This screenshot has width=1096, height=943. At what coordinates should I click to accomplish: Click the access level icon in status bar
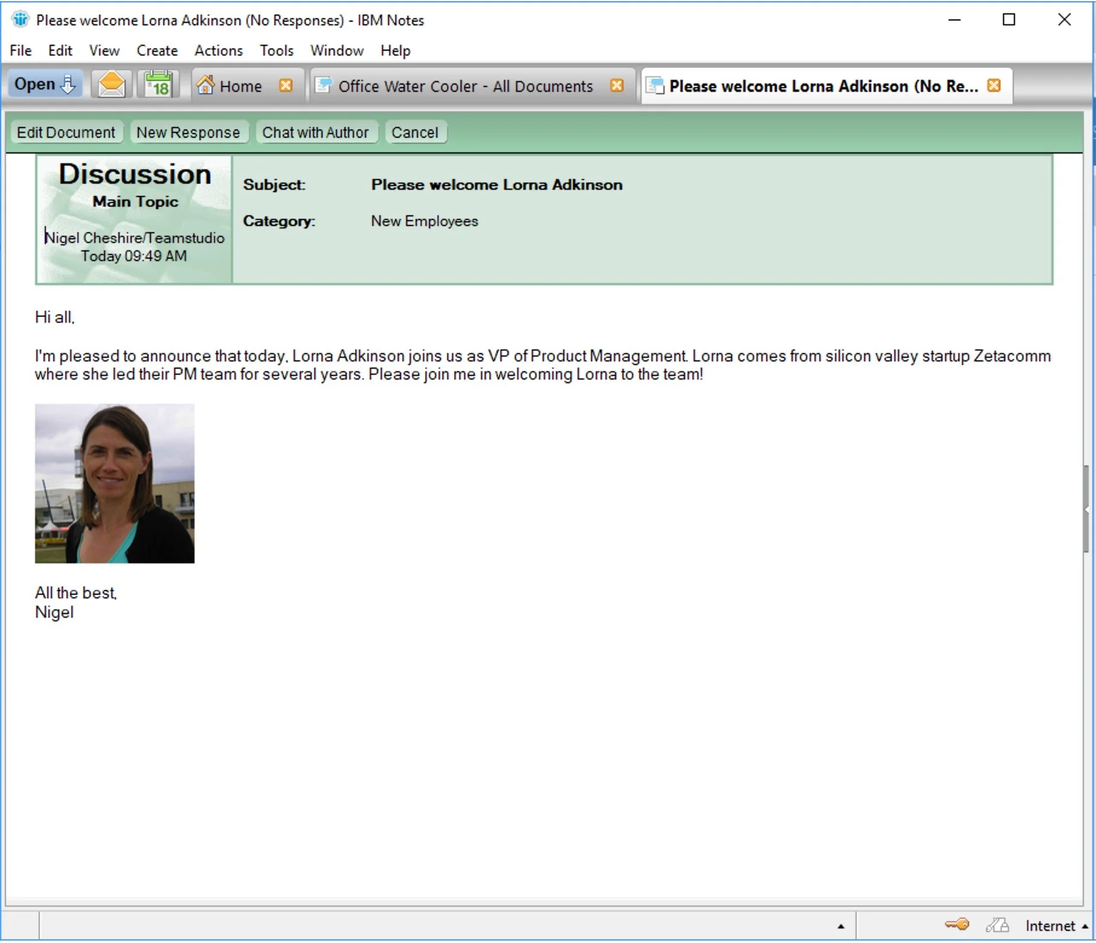[x=998, y=925]
